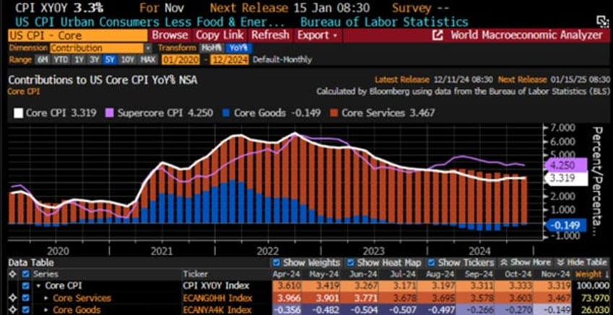613x315 pixels.
Task: Click the Apr-24 column header
Action: 287,275
